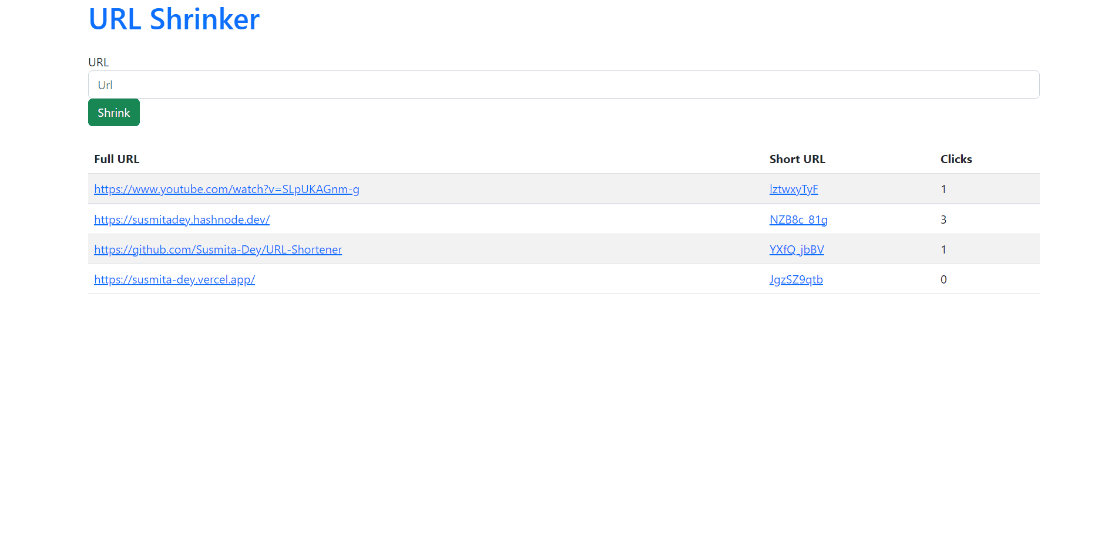This screenshot has width=1115, height=547.
Task: Open the susmita-dey.vercel.app link
Action: (x=174, y=279)
